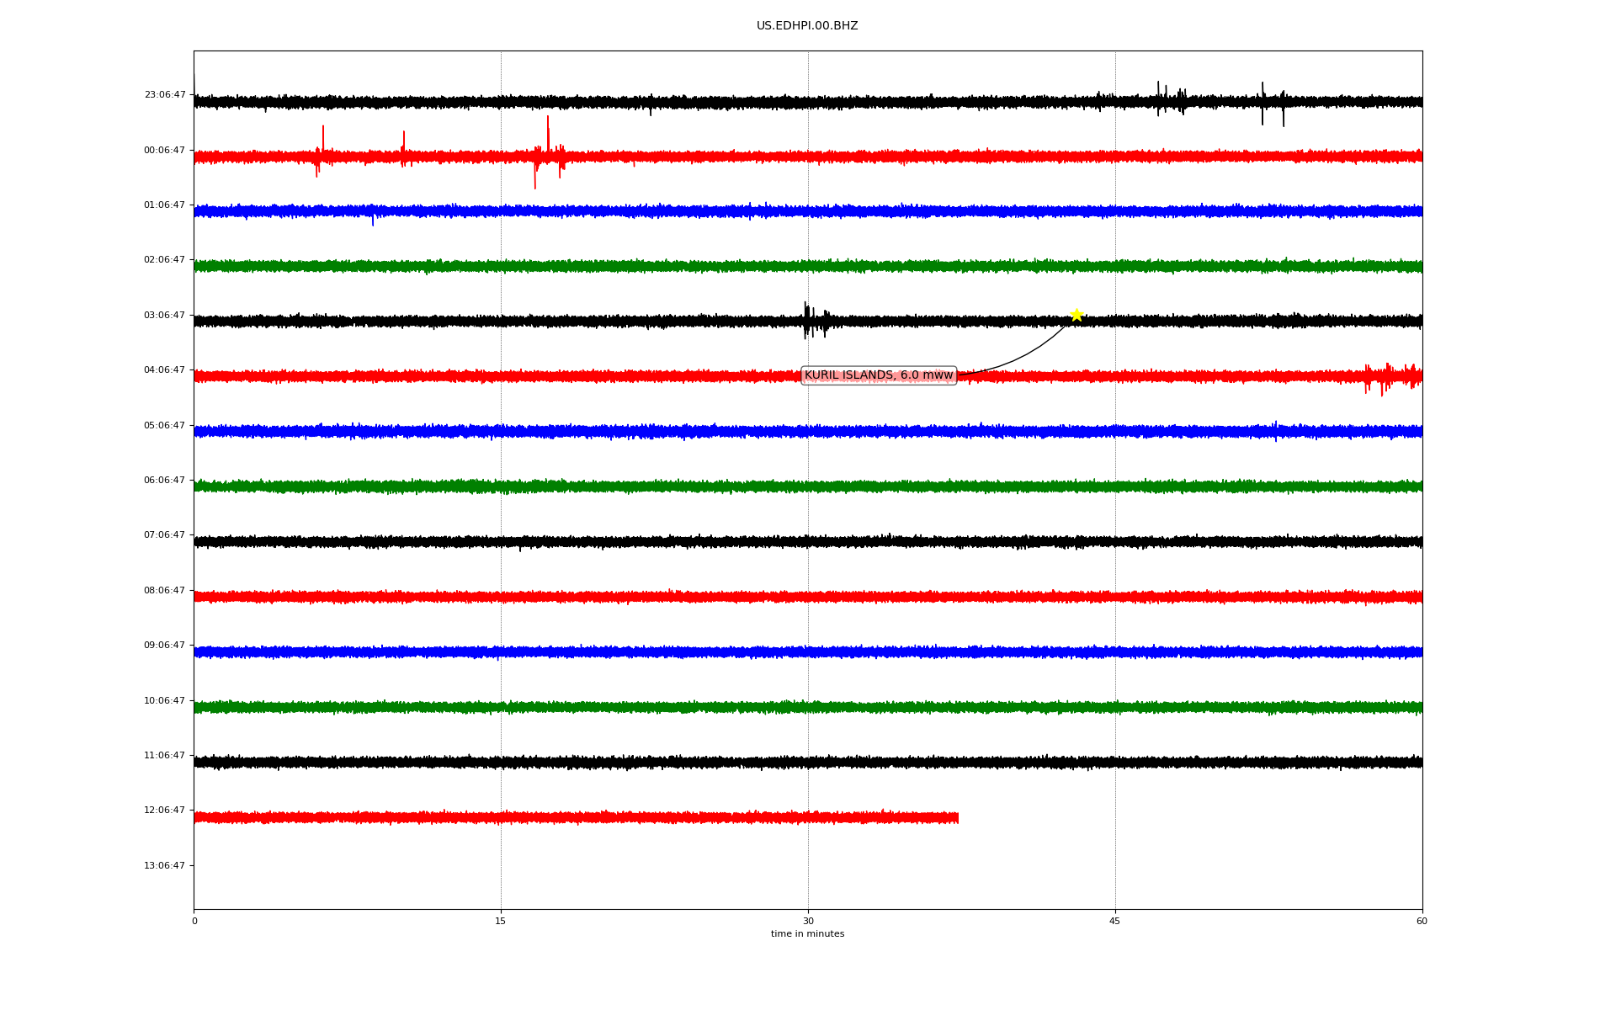Click the 04:06:47 time label
The height and width of the screenshot is (1010, 1616).
pos(165,370)
